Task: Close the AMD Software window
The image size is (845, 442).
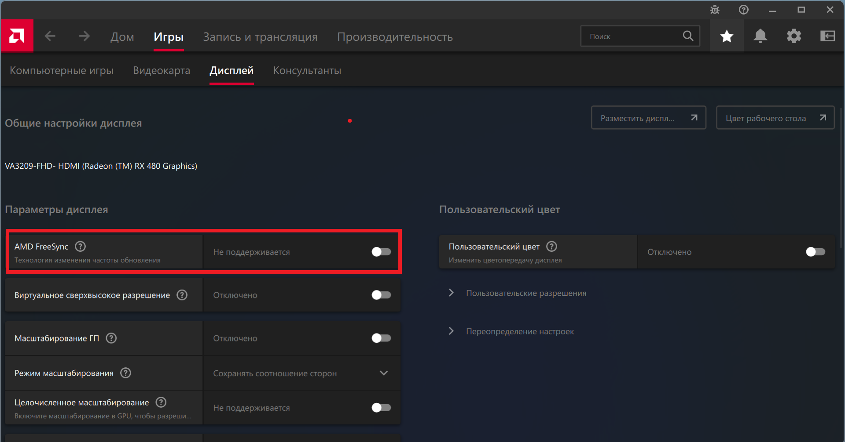Action: coord(830,10)
